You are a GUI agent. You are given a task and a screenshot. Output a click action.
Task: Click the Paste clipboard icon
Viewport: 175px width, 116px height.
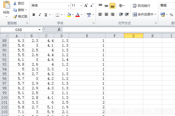(x=6, y=5)
